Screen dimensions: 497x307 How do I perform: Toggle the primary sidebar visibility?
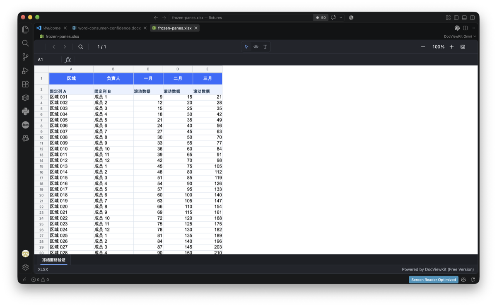456,18
